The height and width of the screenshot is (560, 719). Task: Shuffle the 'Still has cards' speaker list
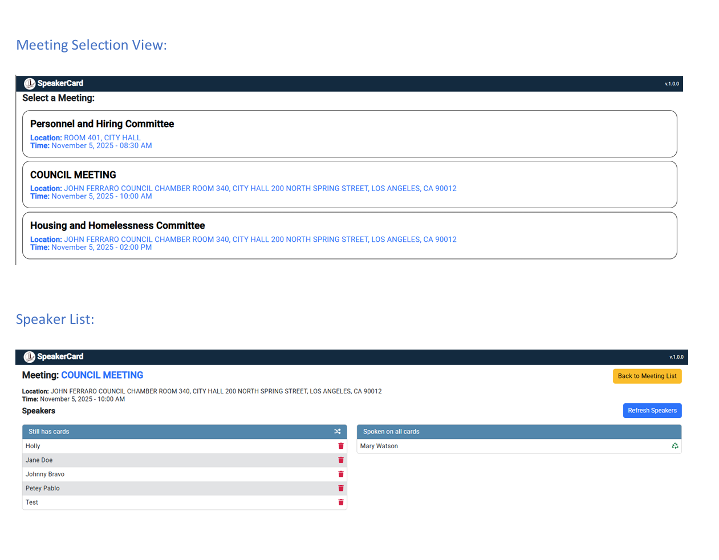click(x=338, y=432)
